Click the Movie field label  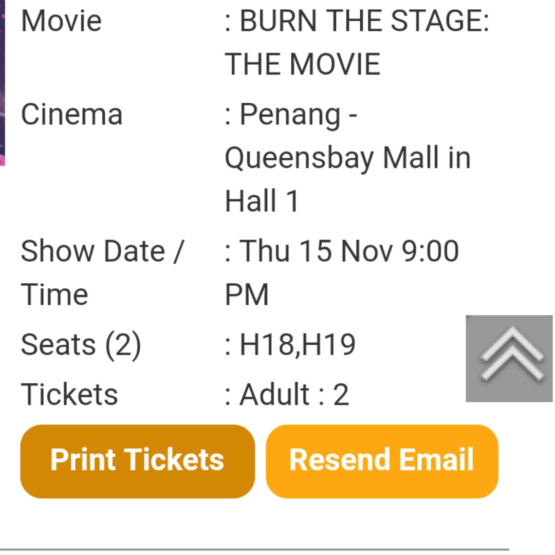pos(61,22)
